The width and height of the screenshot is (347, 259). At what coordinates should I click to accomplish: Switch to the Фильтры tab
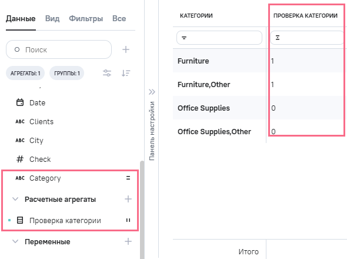pos(86,18)
